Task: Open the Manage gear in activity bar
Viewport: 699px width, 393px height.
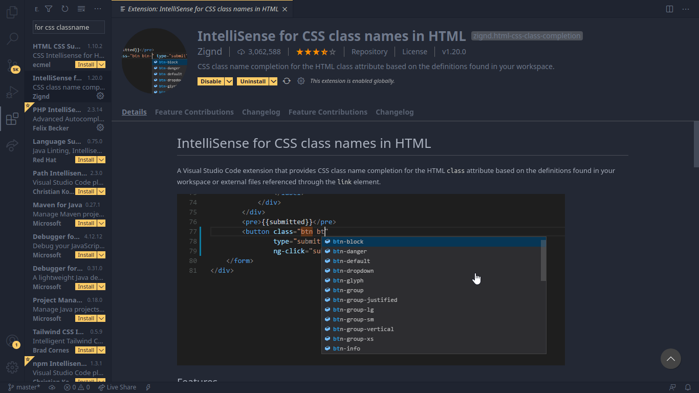Action: pyautogui.click(x=12, y=367)
